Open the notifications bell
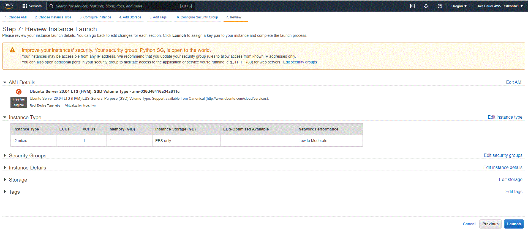The height and width of the screenshot is (231, 528). pyautogui.click(x=426, y=6)
